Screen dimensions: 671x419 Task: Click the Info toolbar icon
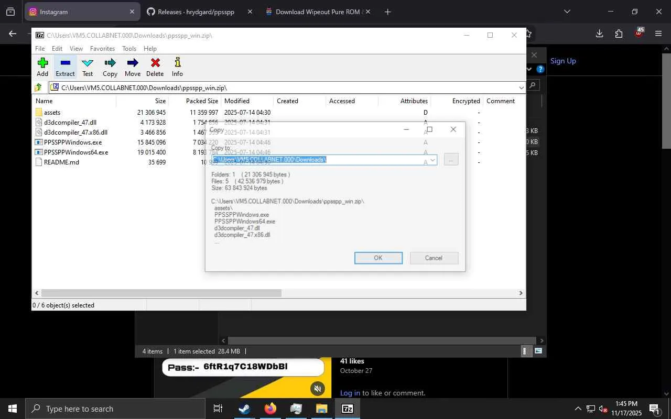[177, 67]
